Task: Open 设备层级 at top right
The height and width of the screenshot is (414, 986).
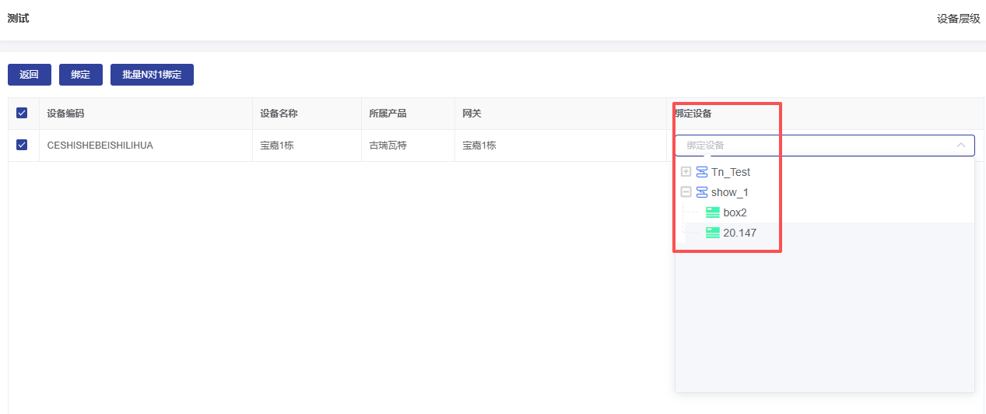Action: [x=958, y=19]
